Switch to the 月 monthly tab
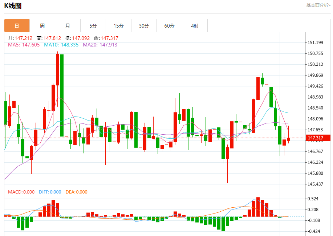 68,26
